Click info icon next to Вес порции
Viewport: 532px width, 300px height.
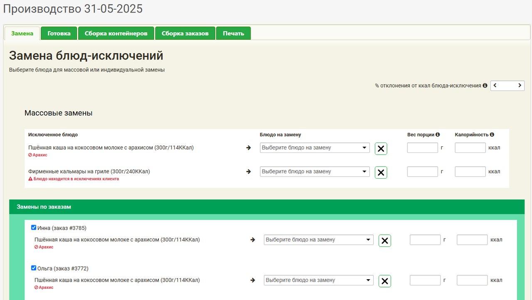point(438,135)
